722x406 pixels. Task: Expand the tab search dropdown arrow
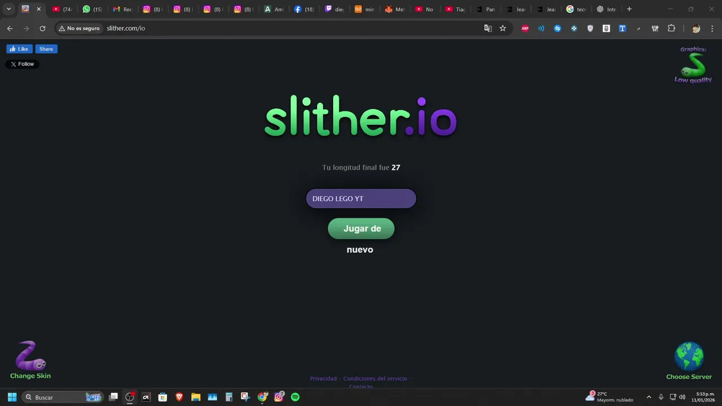[x=8, y=9]
